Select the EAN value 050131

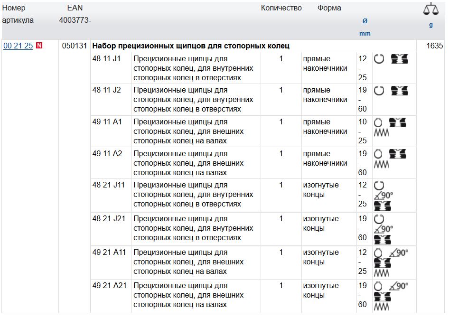pyautogui.click(x=75, y=46)
